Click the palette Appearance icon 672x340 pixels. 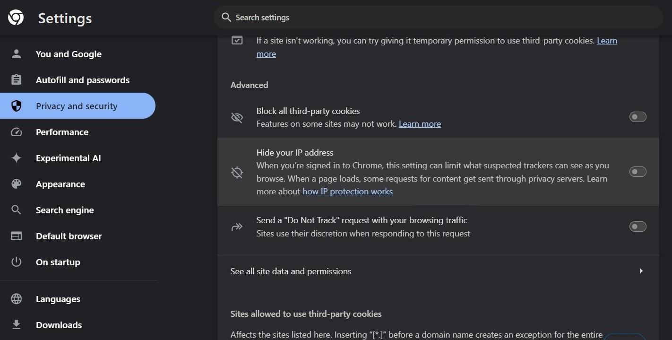point(17,184)
